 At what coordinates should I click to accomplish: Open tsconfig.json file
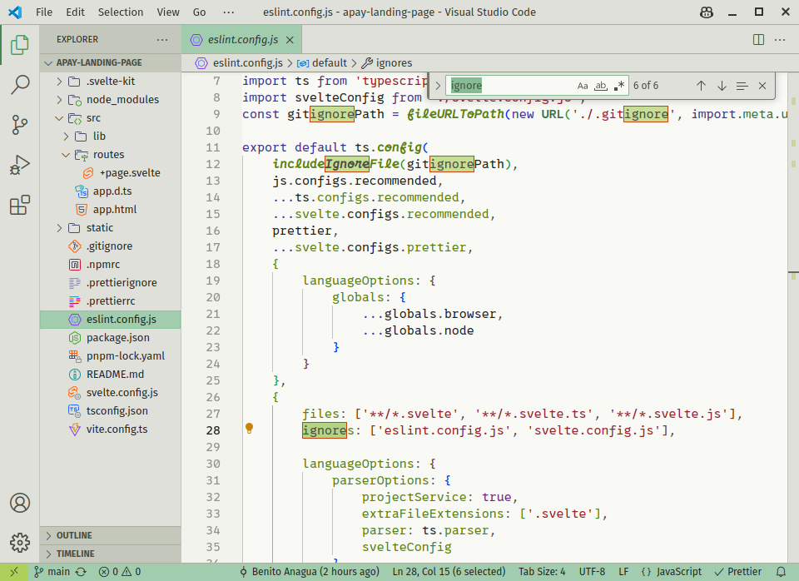pyautogui.click(x=111, y=411)
